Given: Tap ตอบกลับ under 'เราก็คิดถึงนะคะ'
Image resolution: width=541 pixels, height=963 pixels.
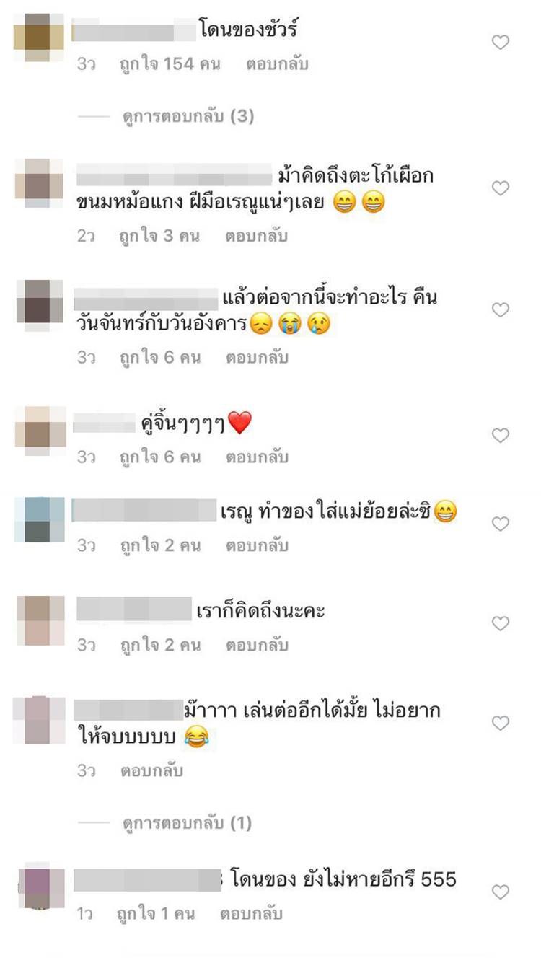Looking at the screenshot, I should pyautogui.click(x=257, y=645).
